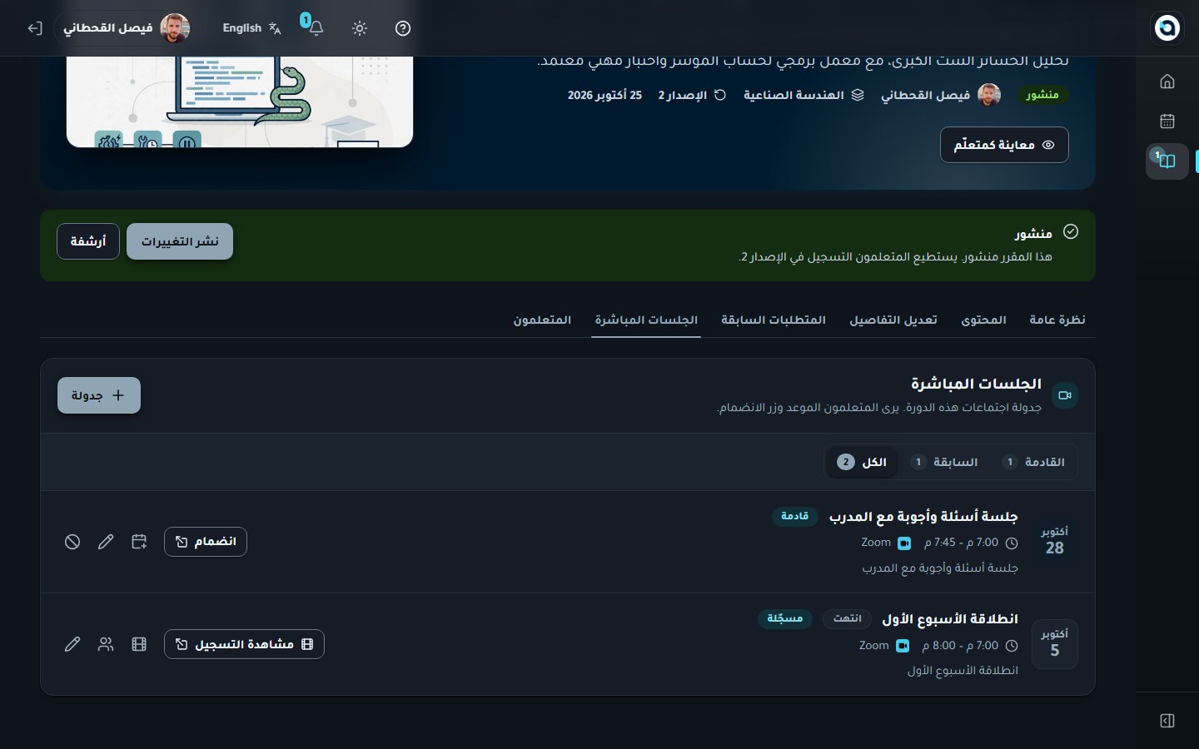View attendees icon for انطلاقة الأسبوع الأول
Screen dimensions: 1199x749
[106, 644]
